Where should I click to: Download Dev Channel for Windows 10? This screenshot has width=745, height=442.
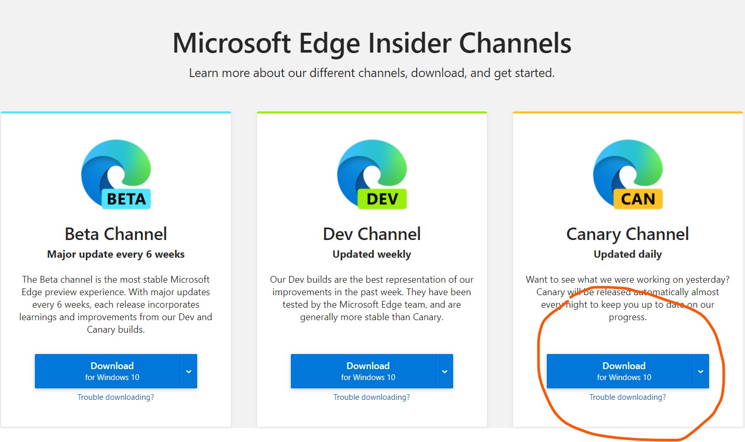pyautogui.click(x=364, y=371)
